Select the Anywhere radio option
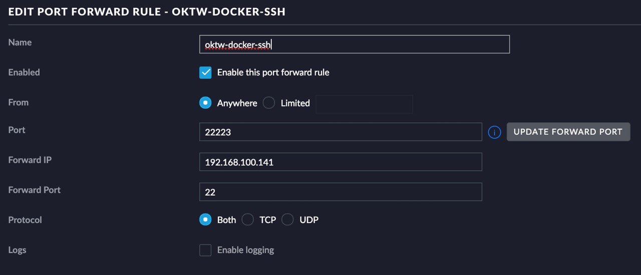 point(205,103)
